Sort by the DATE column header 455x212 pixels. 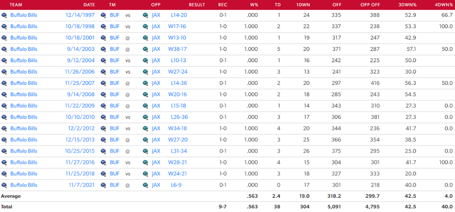[89, 5]
